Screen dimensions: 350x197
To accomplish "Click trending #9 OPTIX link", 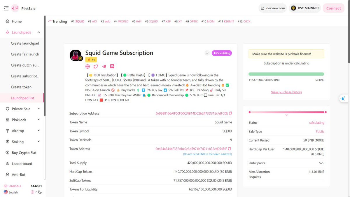I will pyautogui.click(x=191, y=21).
